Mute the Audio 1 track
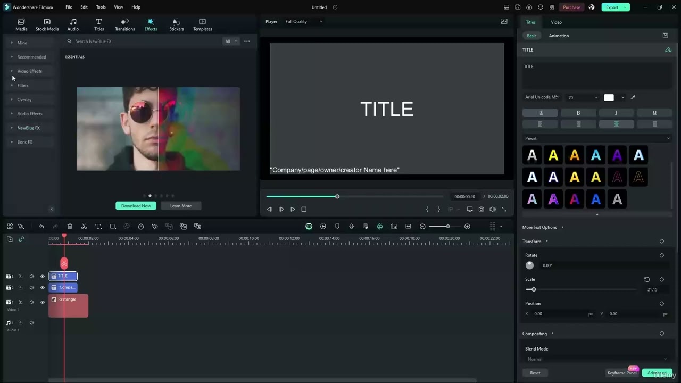 tap(32, 323)
